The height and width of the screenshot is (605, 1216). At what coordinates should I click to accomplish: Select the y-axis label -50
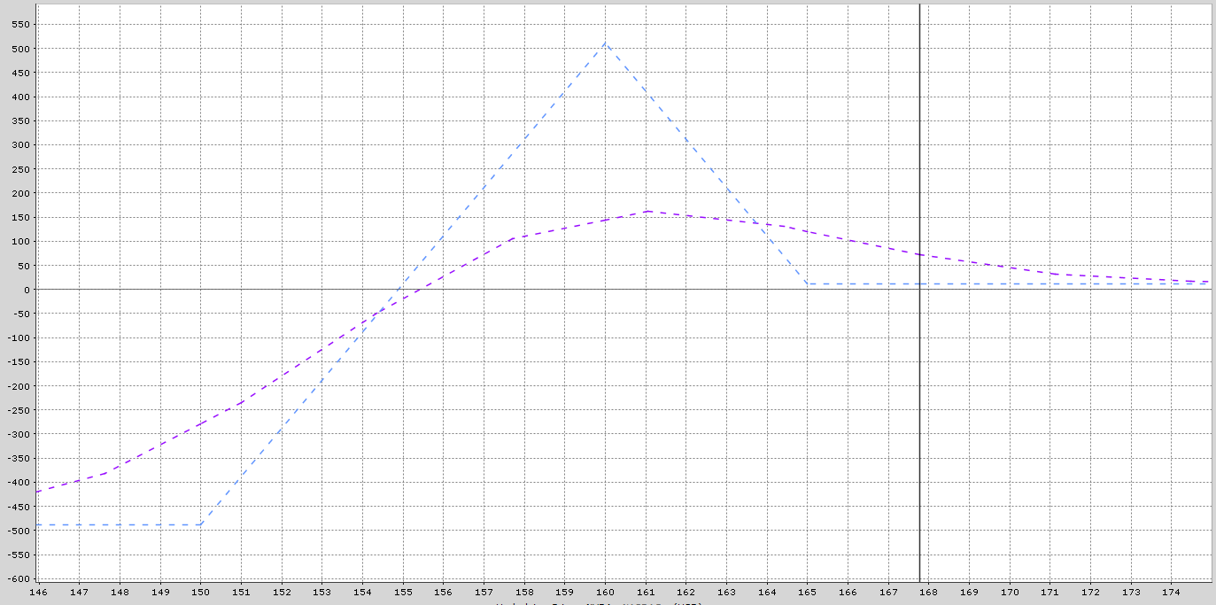pyautogui.click(x=20, y=314)
